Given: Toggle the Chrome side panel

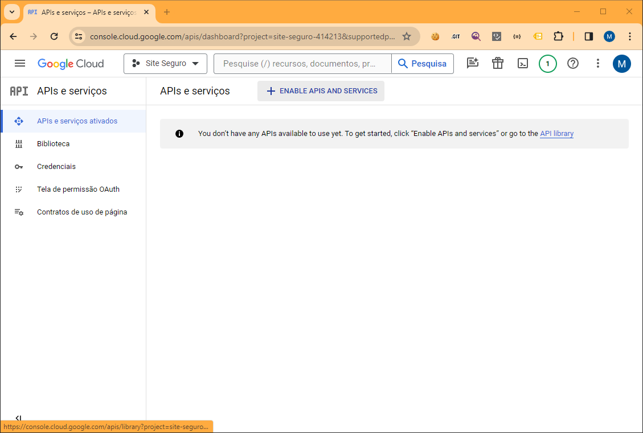Looking at the screenshot, I should [589, 36].
